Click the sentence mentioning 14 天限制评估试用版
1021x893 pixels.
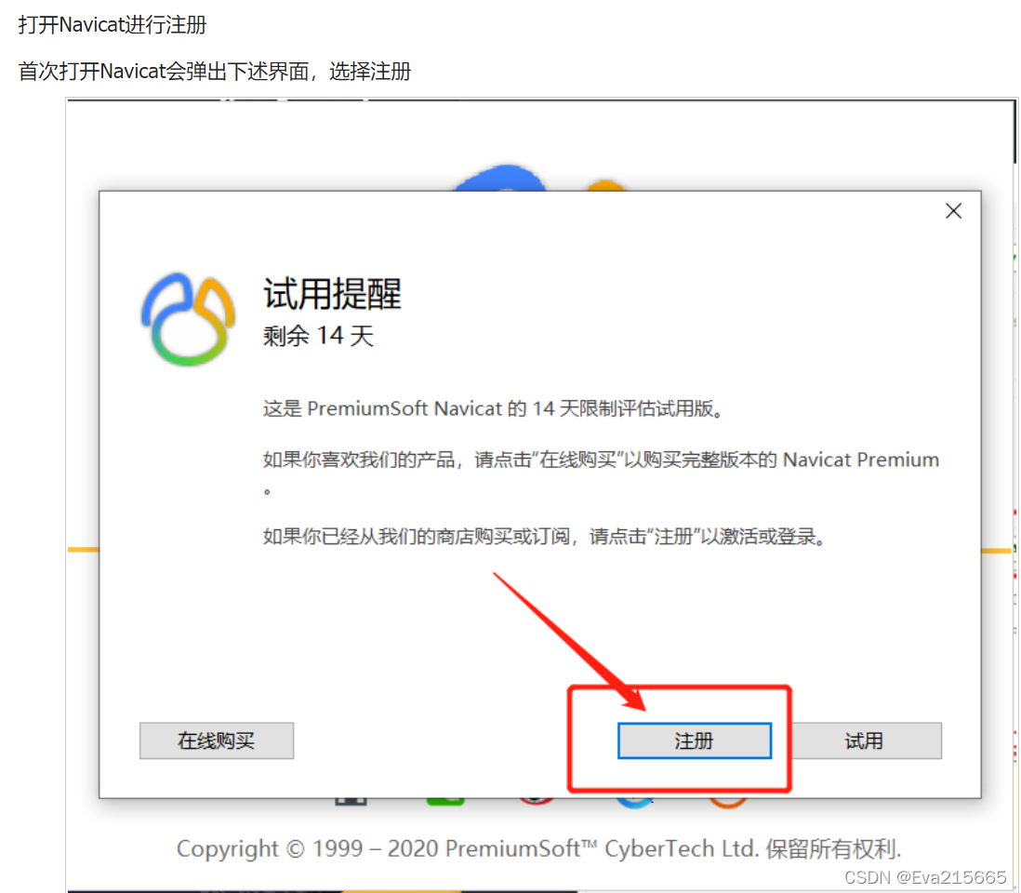pos(494,409)
